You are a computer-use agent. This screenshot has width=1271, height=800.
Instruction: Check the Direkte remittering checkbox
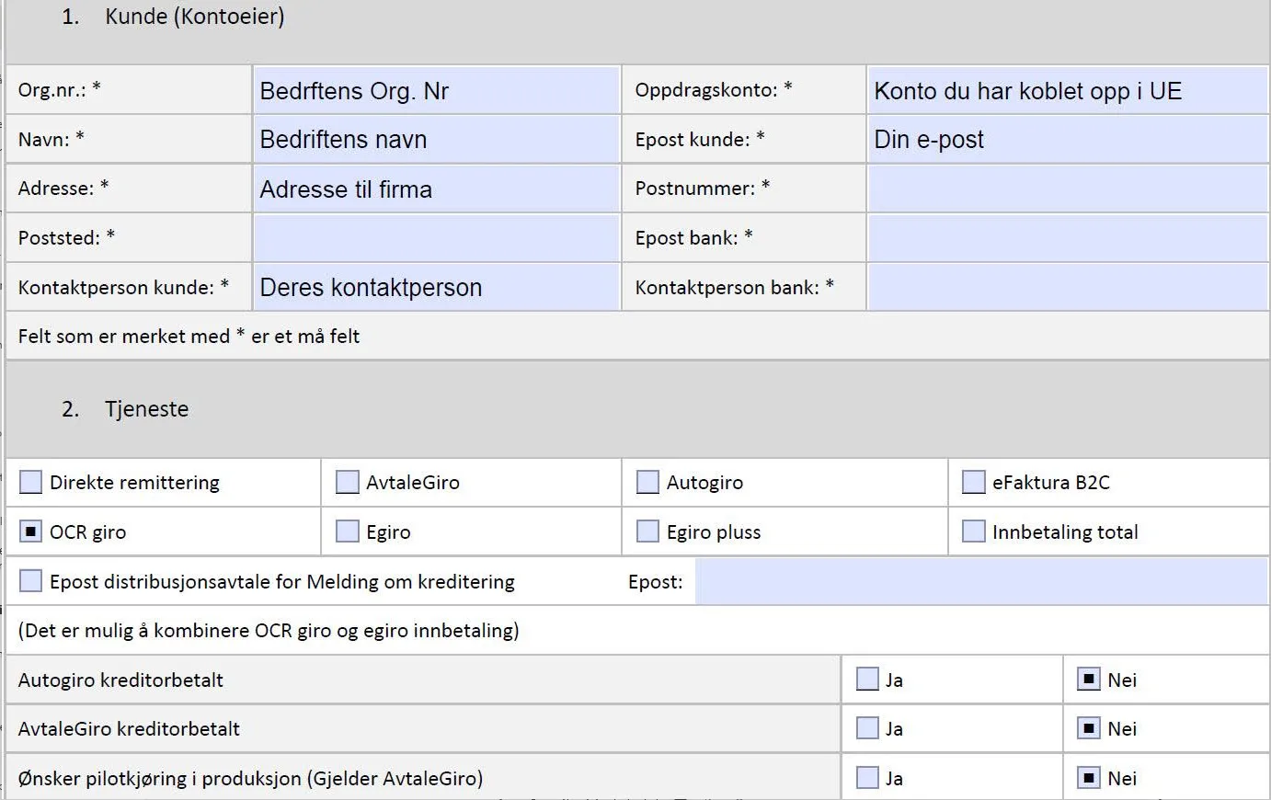(31, 482)
